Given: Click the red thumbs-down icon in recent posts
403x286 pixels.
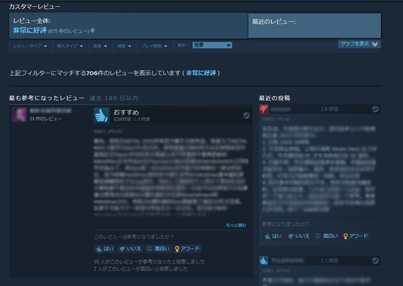Looking at the screenshot, I should coord(264,109).
